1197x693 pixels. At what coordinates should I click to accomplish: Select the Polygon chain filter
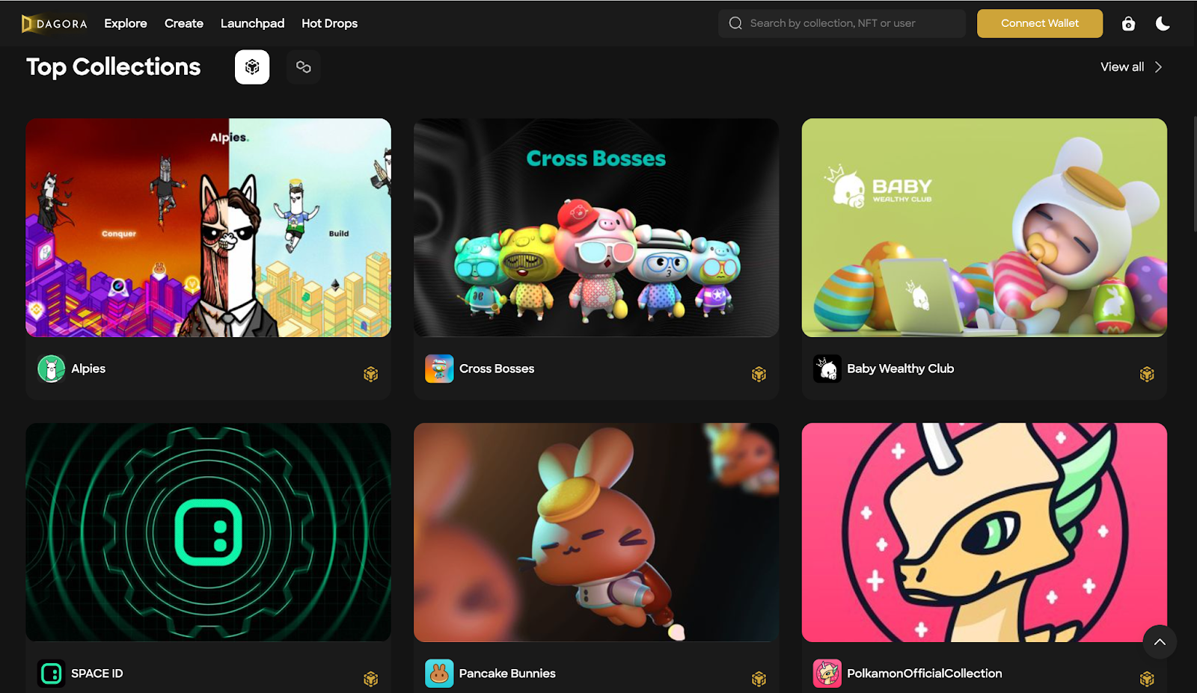(303, 67)
